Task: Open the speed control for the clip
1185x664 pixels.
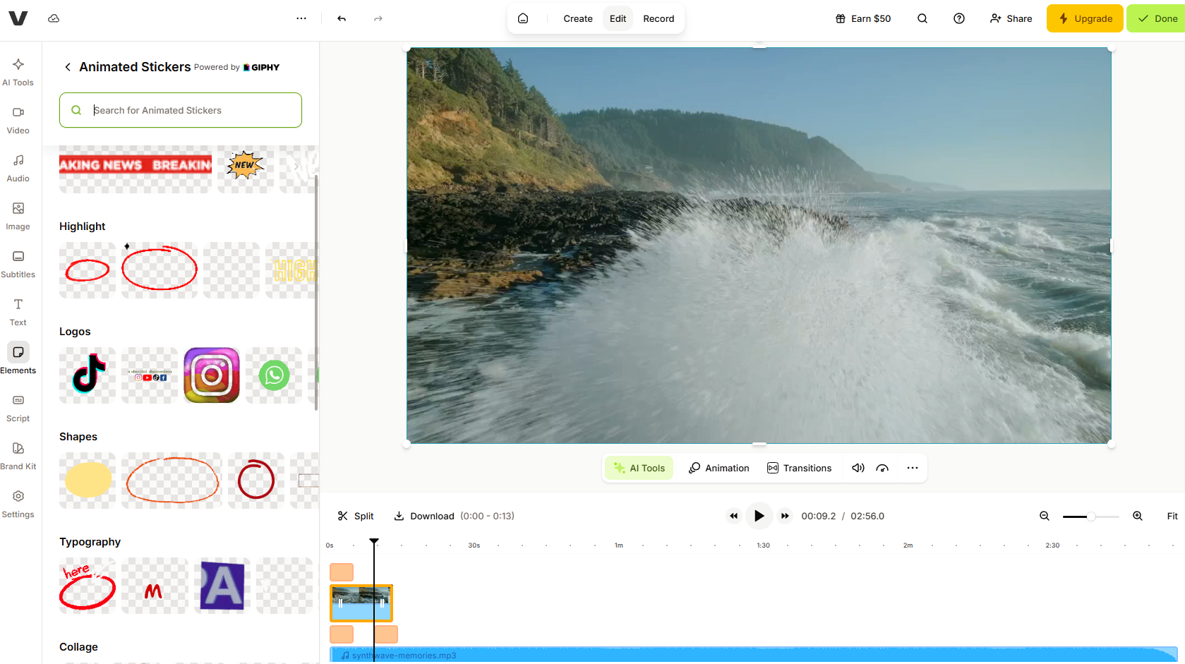Action: click(x=882, y=468)
